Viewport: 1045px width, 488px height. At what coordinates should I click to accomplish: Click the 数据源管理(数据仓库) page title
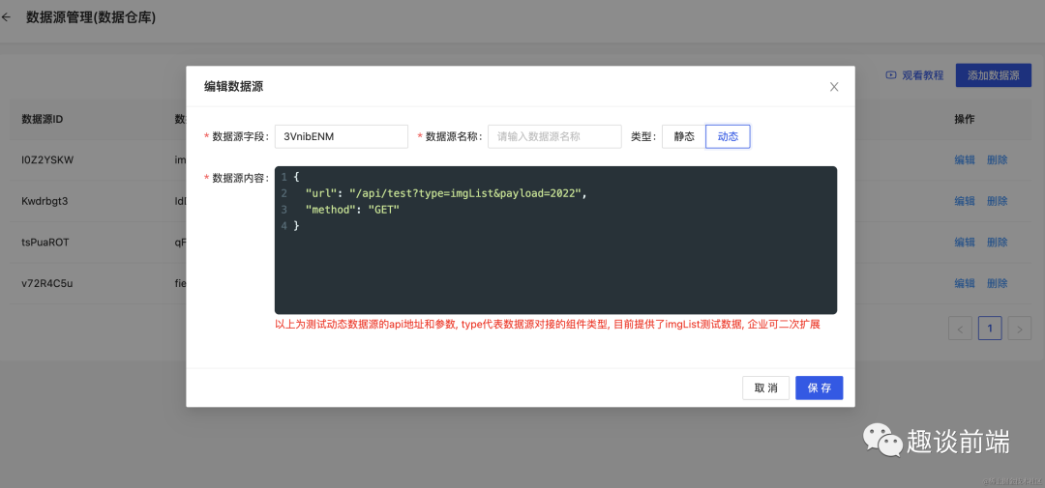pyautogui.click(x=91, y=18)
